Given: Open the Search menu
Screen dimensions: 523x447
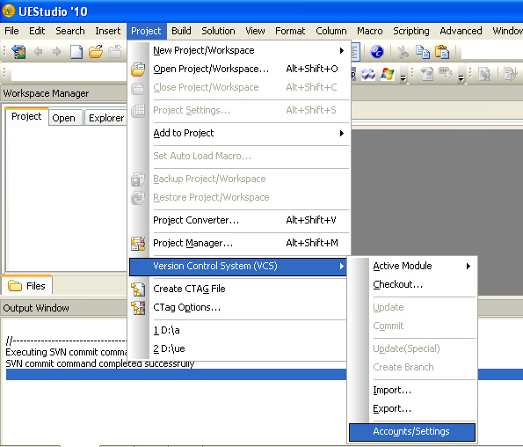Looking at the screenshot, I should point(70,31).
